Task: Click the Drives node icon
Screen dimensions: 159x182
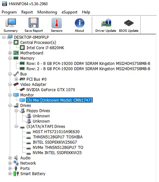Action: 16,105
